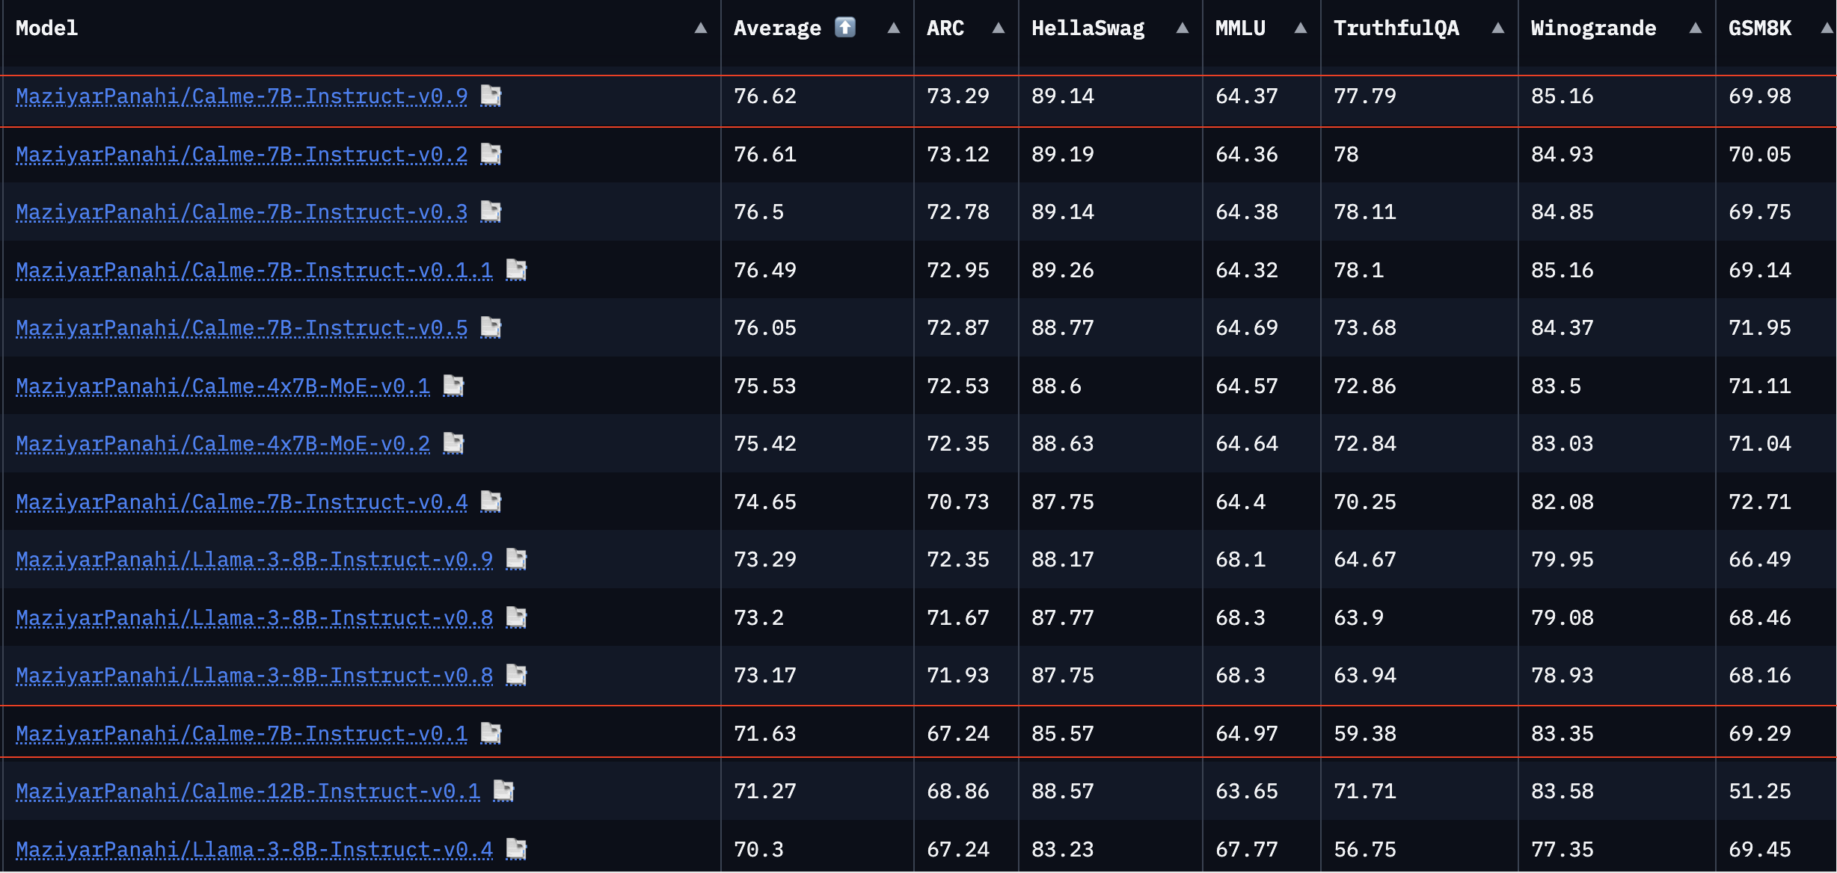Sort by ARC column using its arrow
Image resolution: width=1837 pixels, height=873 pixels.
(998, 28)
